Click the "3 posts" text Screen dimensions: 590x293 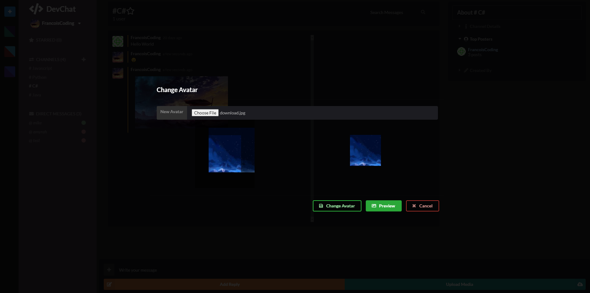pos(475,55)
